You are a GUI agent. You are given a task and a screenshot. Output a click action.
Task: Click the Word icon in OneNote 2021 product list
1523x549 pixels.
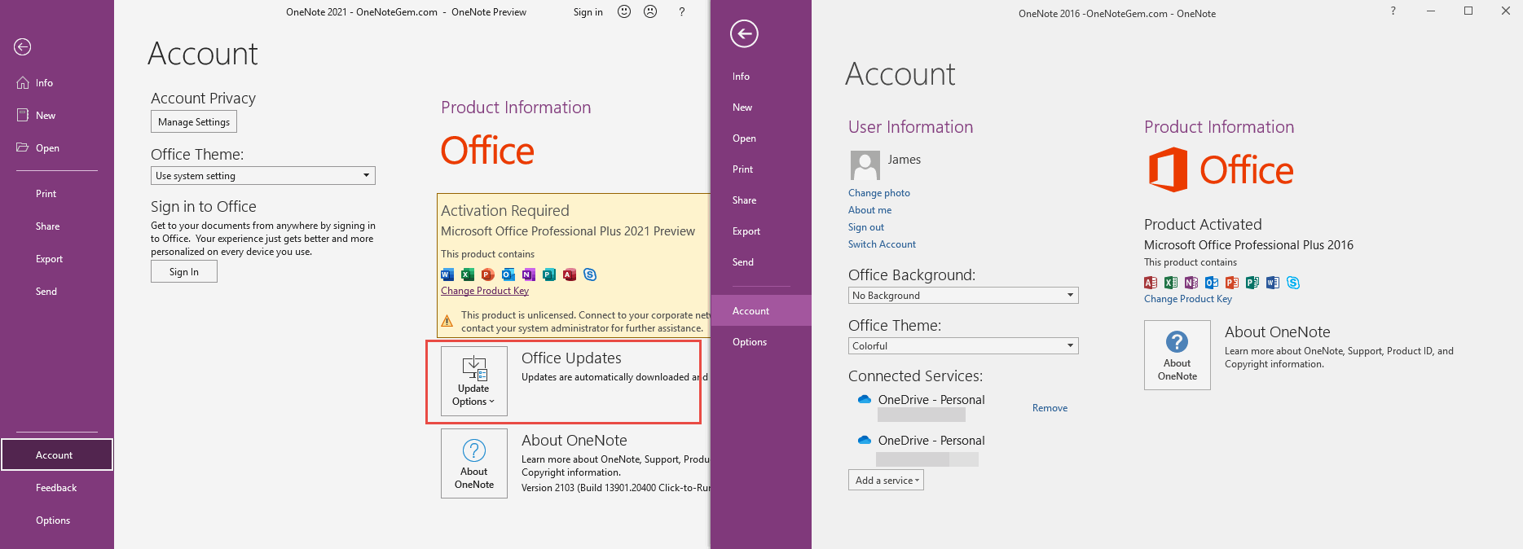click(x=447, y=274)
